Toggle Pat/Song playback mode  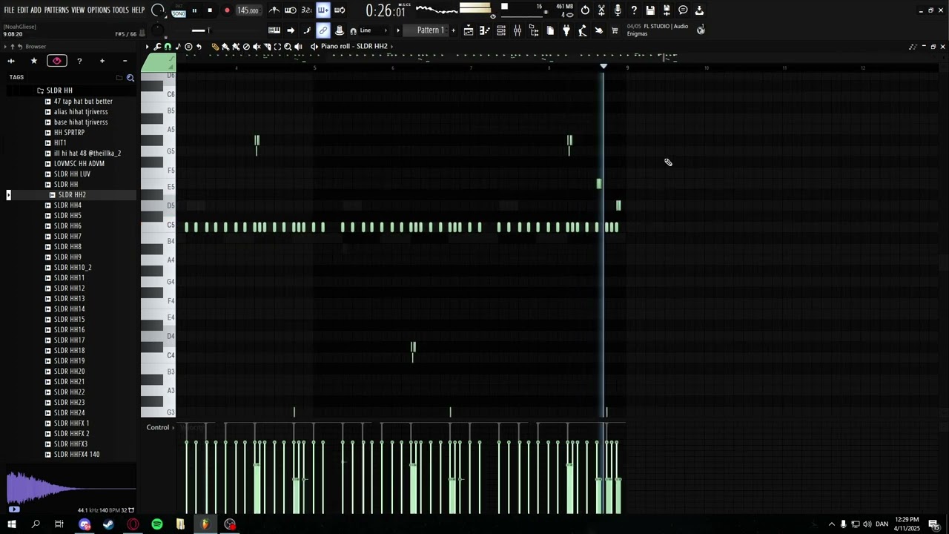click(x=179, y=10)
